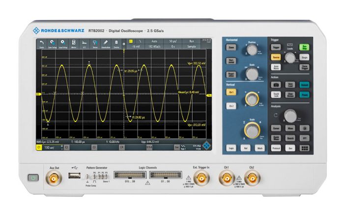344x212 pixels.
Task: Push the Logic key
Action: pos(231,148)
